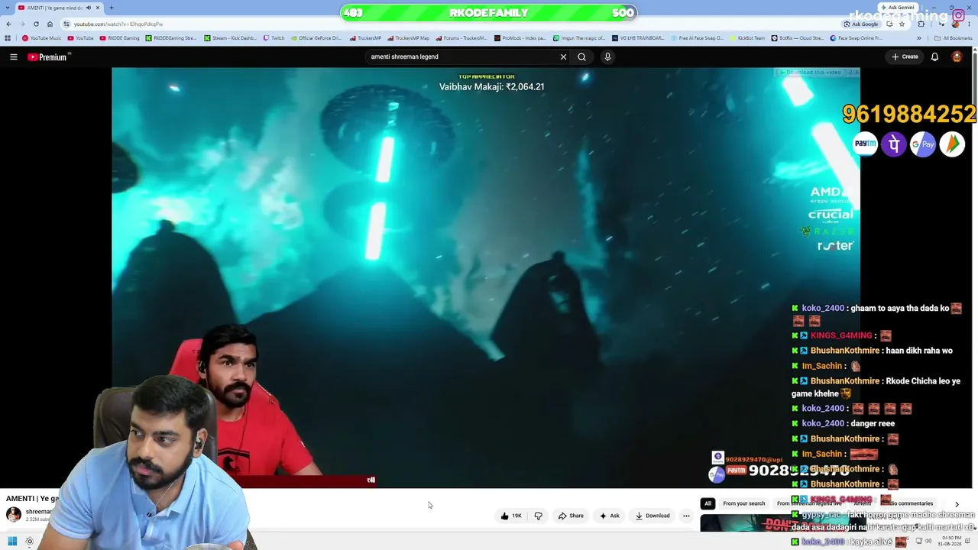The height and width of the screenshot is (550, 978).
Task: Go forward in browser history
Action: coord(22,24)
